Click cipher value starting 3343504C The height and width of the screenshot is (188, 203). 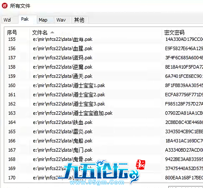184,131
